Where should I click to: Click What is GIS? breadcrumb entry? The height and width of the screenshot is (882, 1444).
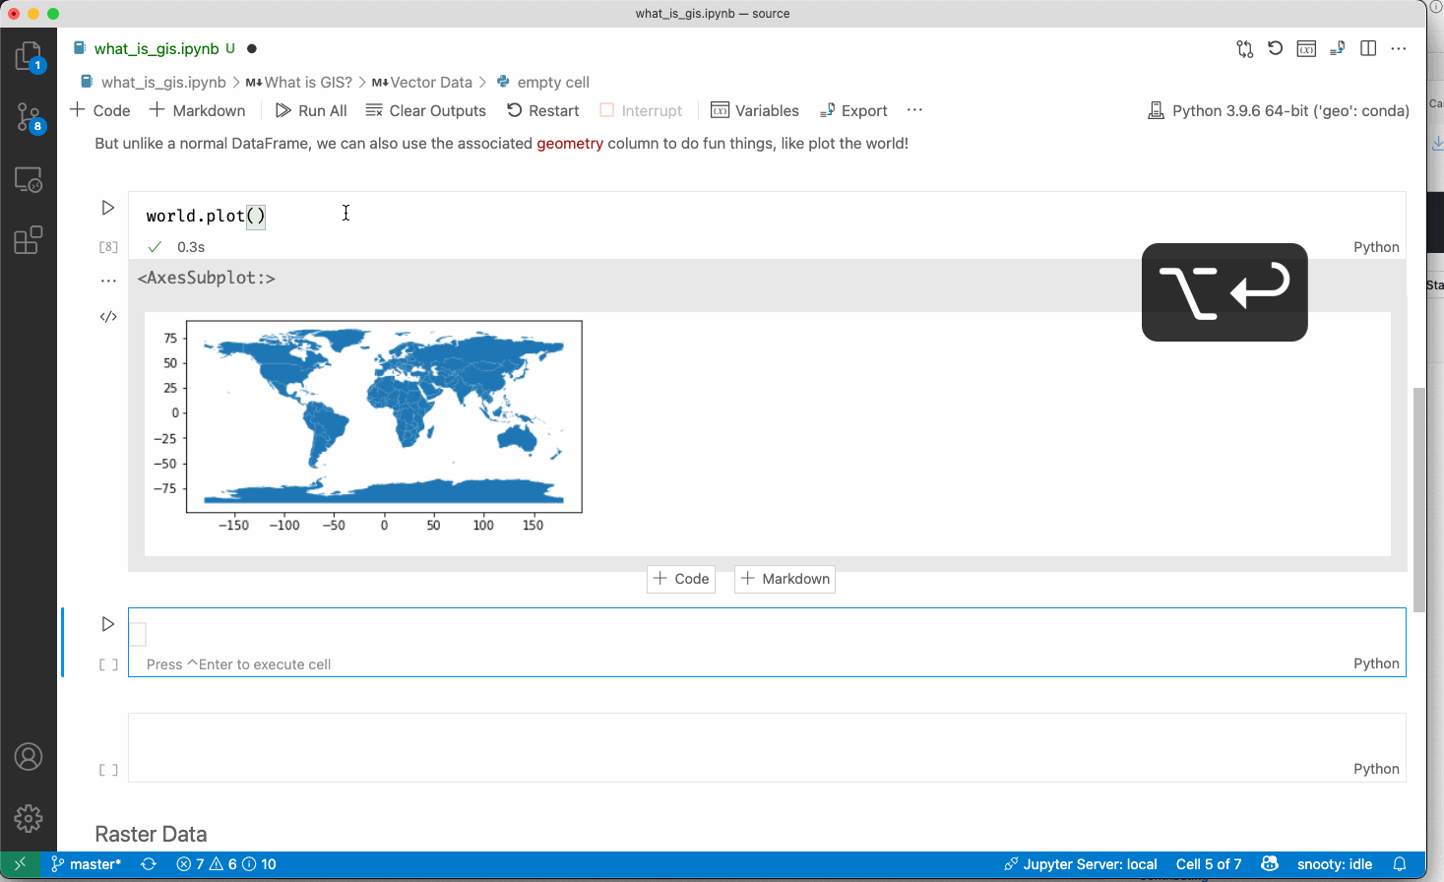[306, 82]
